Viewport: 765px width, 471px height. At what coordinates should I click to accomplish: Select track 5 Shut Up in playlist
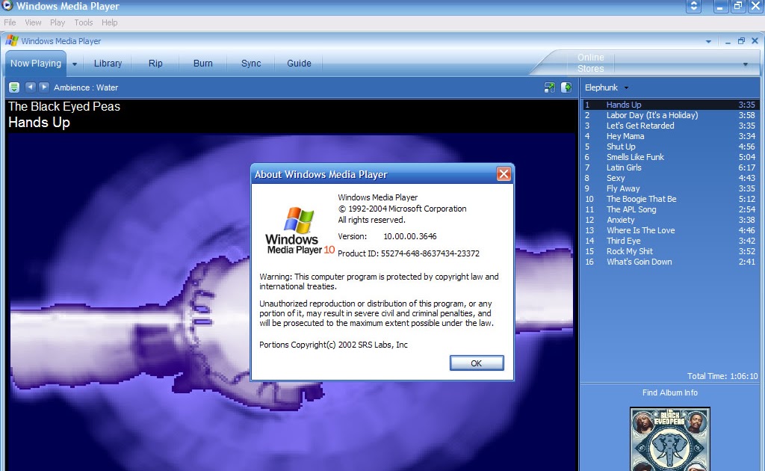point(670,147)
